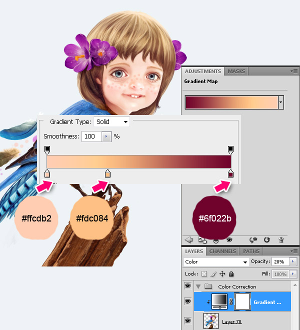Click the return to adjustment list arrow
The width and height of the screenshot is (300, 330).
click(x=189, y=239)
